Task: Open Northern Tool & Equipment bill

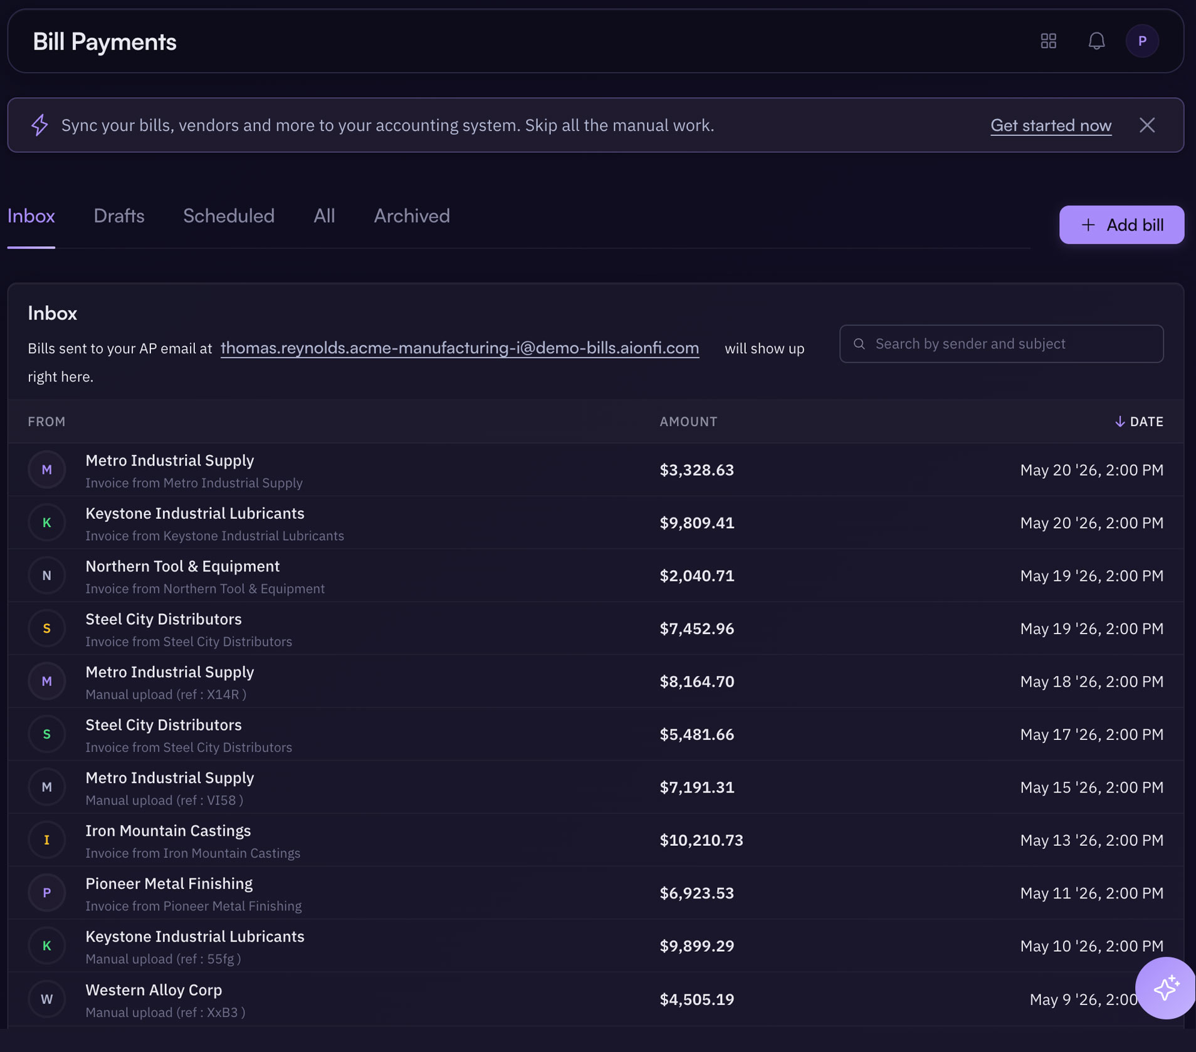Action: (595, 576)
